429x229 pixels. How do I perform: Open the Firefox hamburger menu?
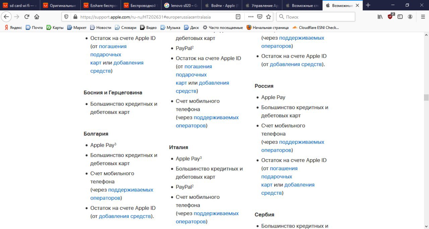[423, 17]
